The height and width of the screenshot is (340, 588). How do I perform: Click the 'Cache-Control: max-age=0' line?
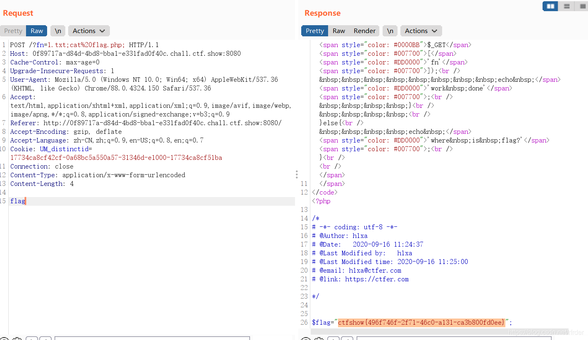pyautogui.click(x=55, y=62)
